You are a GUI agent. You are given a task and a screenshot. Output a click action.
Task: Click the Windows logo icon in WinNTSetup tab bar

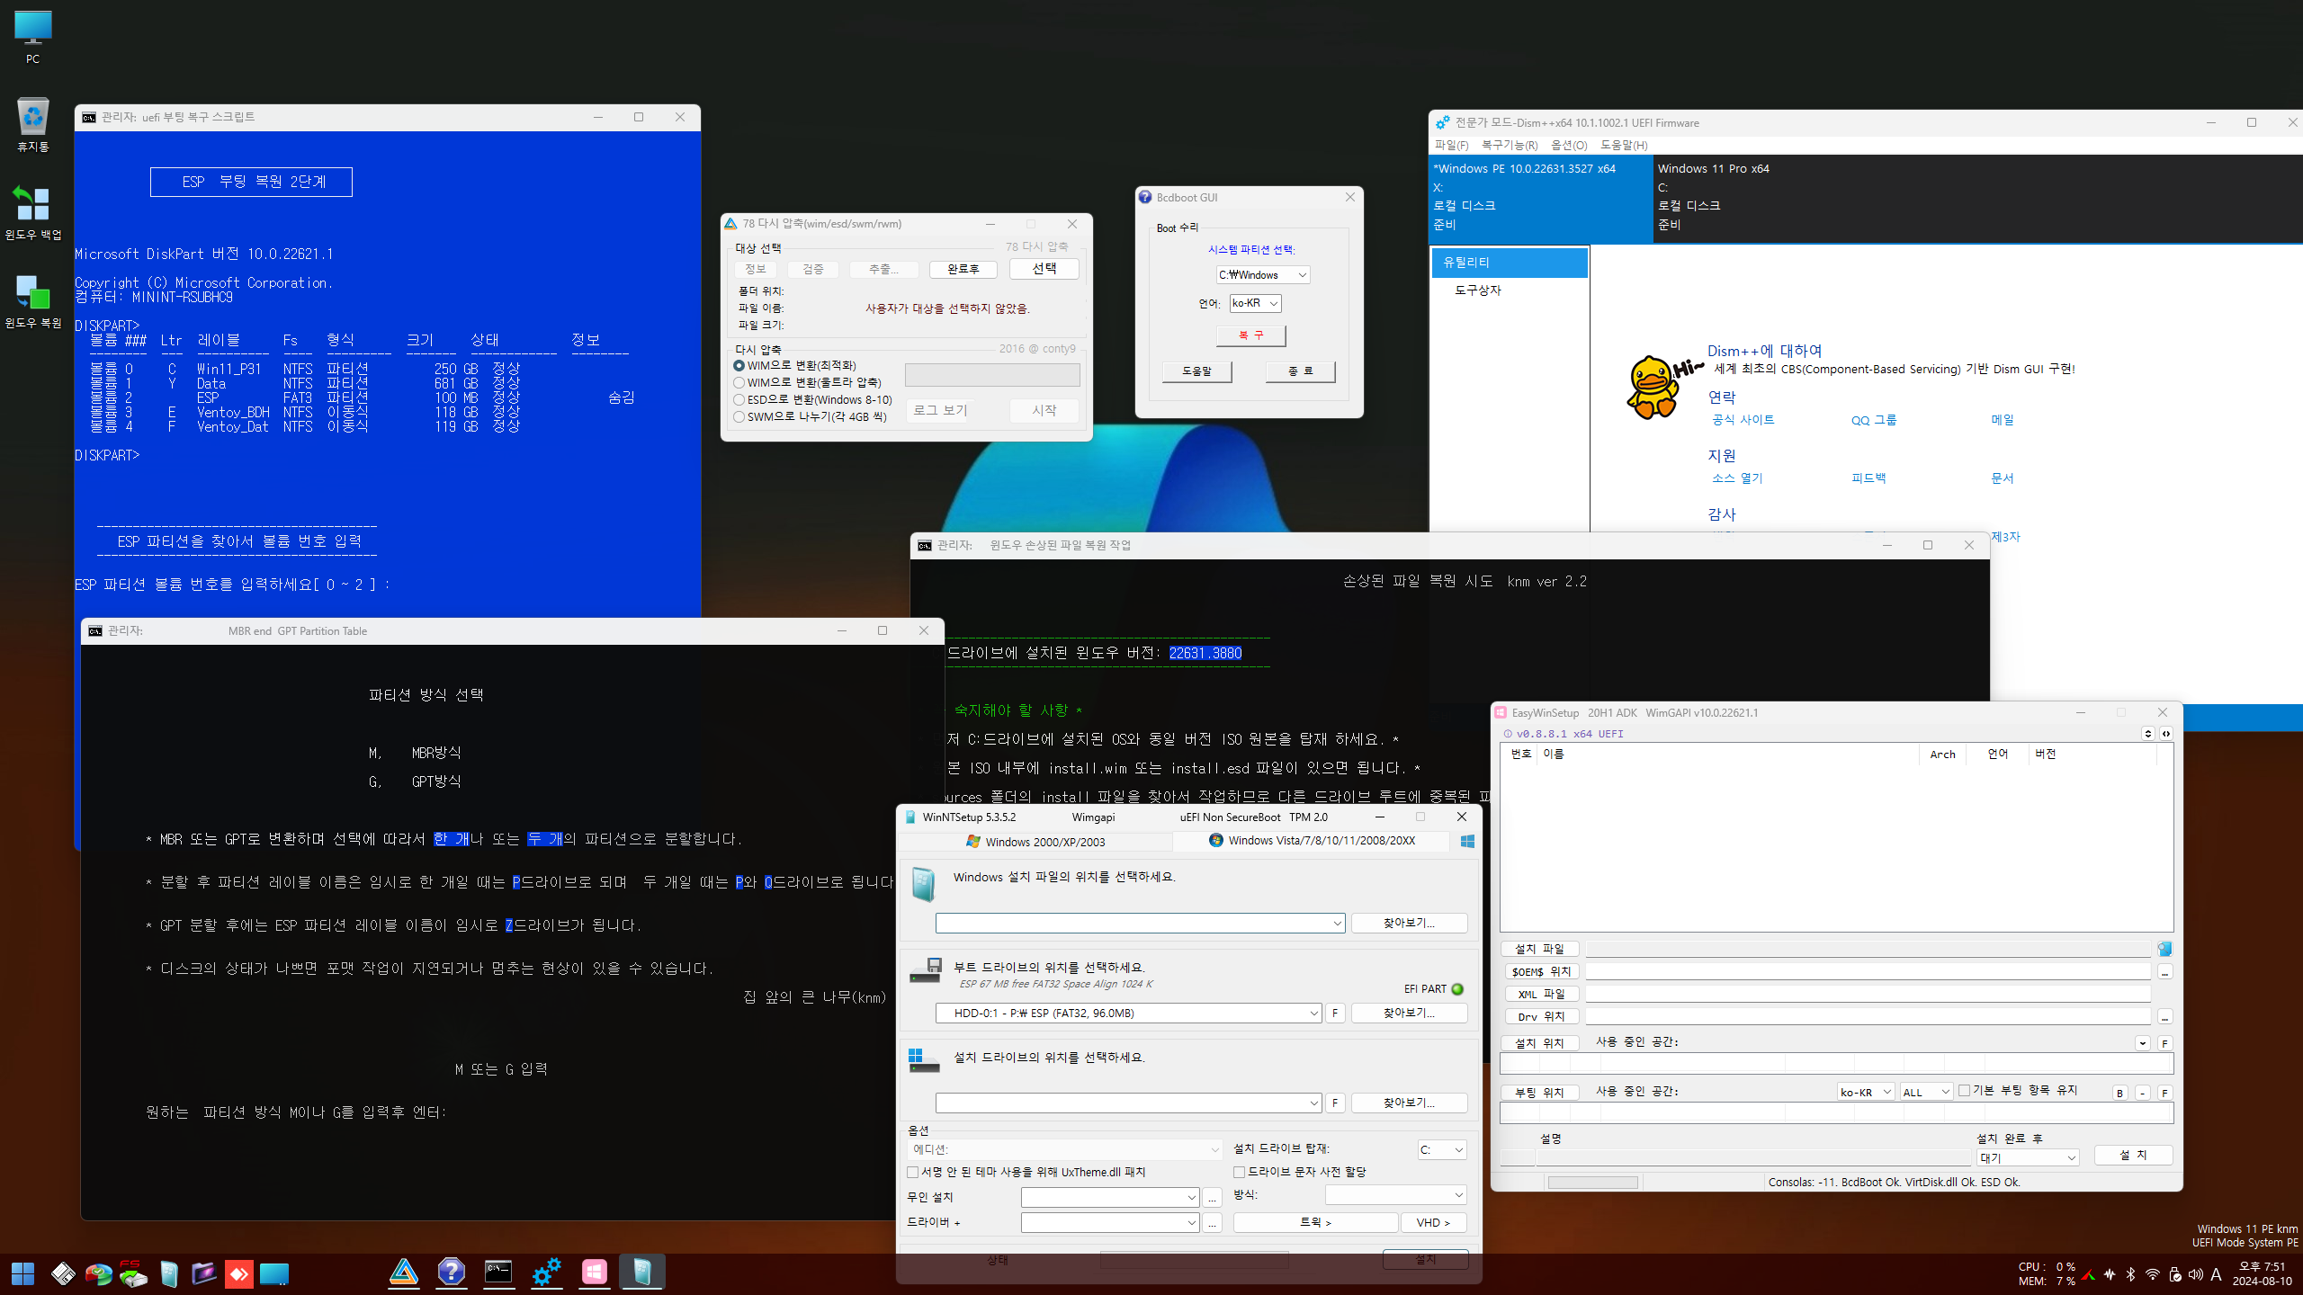point(1467,841)
